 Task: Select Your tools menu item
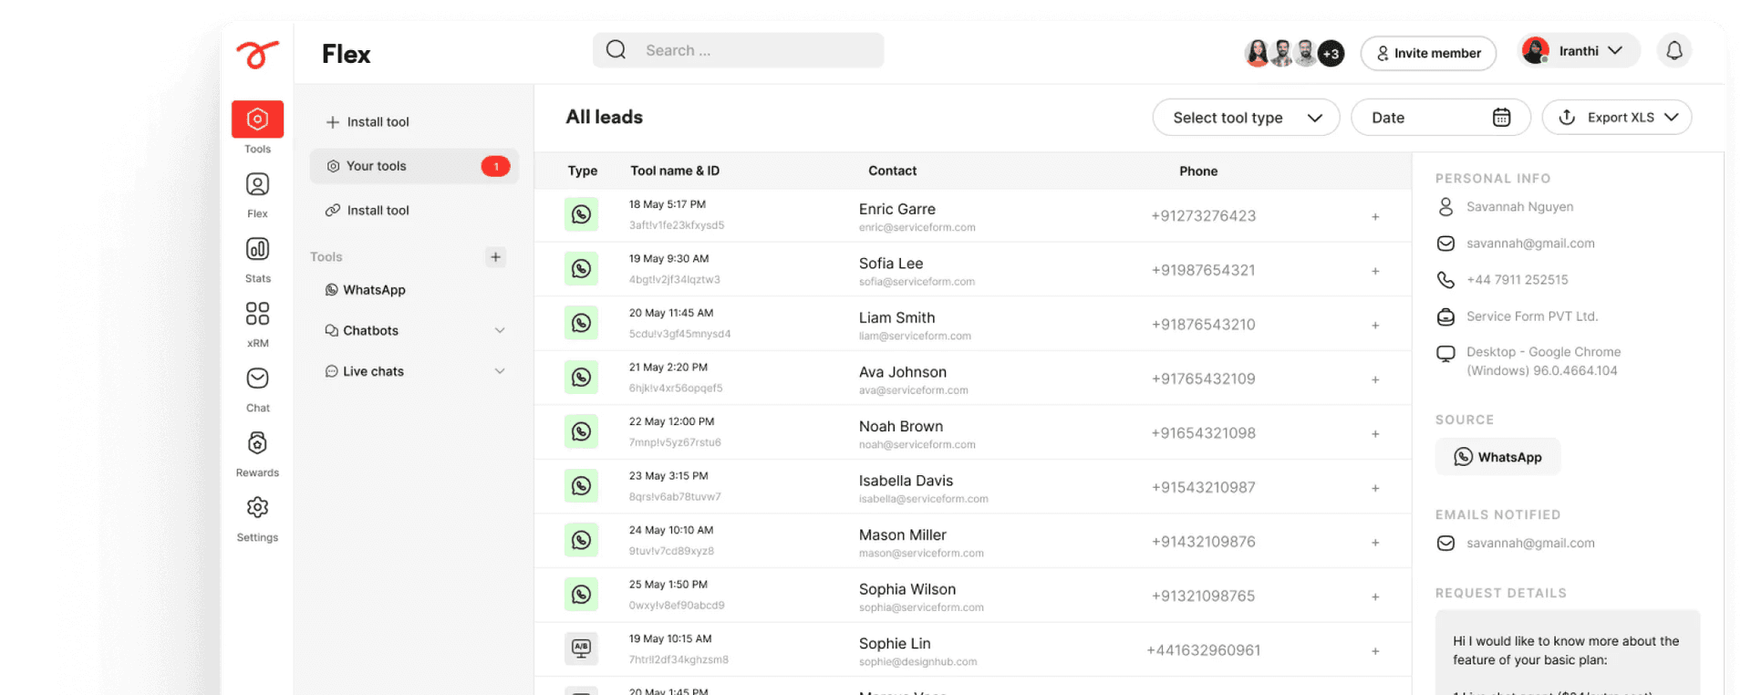pos(414,166)
